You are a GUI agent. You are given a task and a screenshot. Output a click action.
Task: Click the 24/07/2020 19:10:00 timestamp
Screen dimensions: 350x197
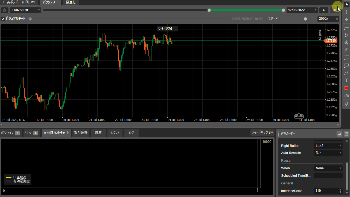(x=247, y=19)
